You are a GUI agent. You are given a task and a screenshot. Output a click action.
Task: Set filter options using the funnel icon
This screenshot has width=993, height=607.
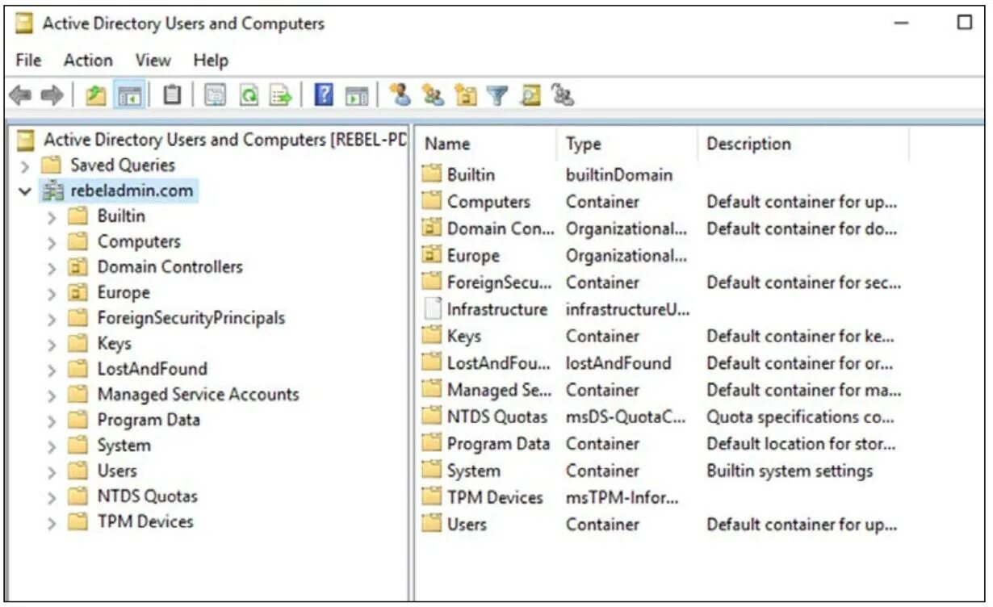(x=497, y=95)
